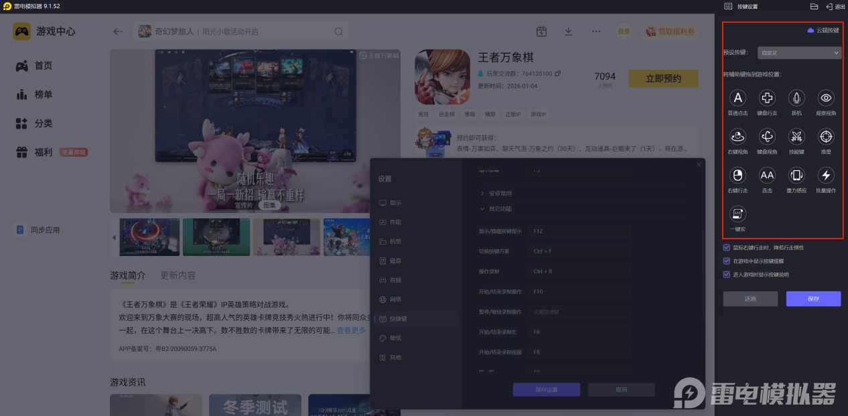Open the three-dot more menu
848x416 pixels.
596,31
